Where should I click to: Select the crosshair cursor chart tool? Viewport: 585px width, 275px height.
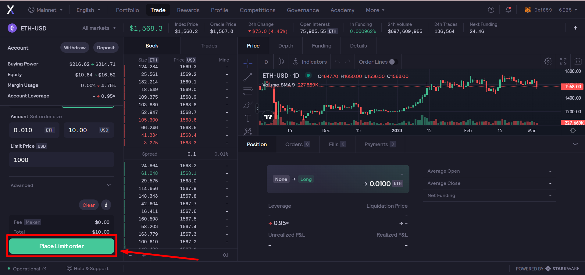[248, 63]
